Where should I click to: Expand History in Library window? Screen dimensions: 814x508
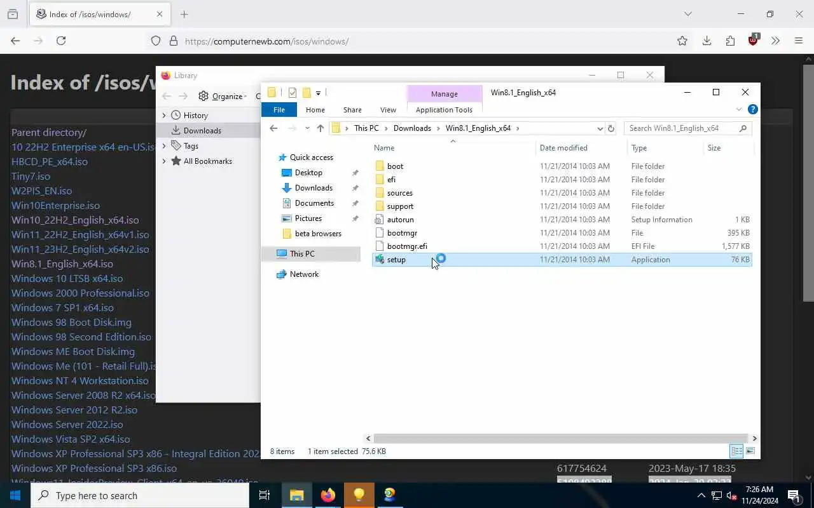click(164, 116)
